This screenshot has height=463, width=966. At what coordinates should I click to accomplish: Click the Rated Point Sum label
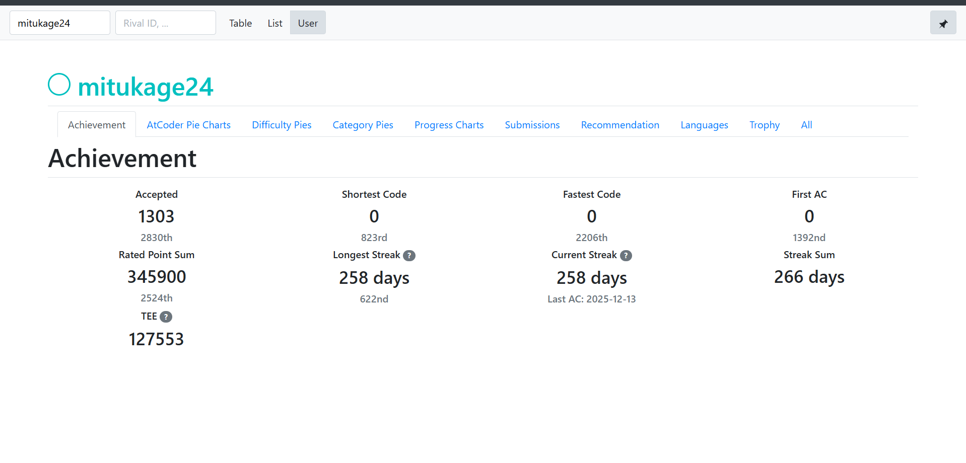tap(157, 255)
